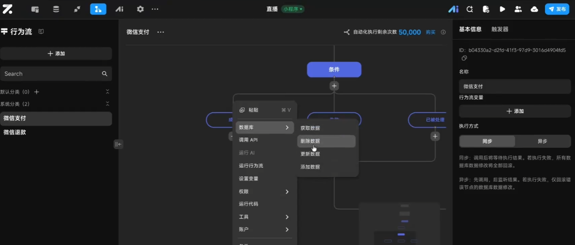Click the info icon next to 购买
Screen dimensions: 575x245
coord(443,32)
